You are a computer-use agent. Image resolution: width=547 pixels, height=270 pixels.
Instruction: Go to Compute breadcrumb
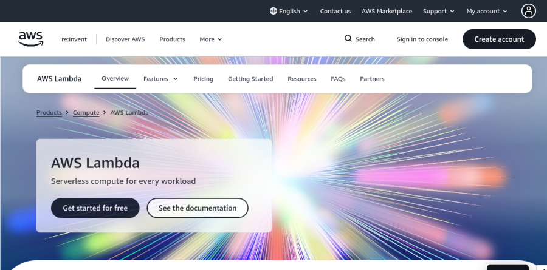point(86,112)
